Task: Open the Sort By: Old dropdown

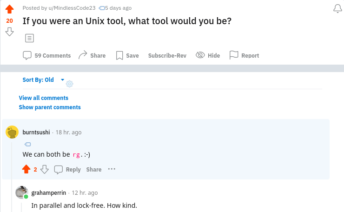Action: [44, 80]
